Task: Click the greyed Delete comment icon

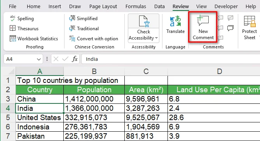Action: [x=220, y=18]
